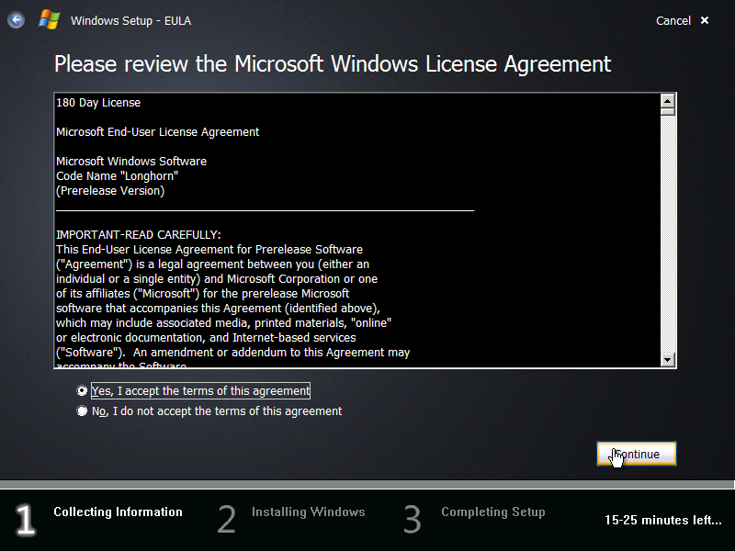Click the back arrow navigation icon
Screen dimensions: 735x551
tap(17, 20)
